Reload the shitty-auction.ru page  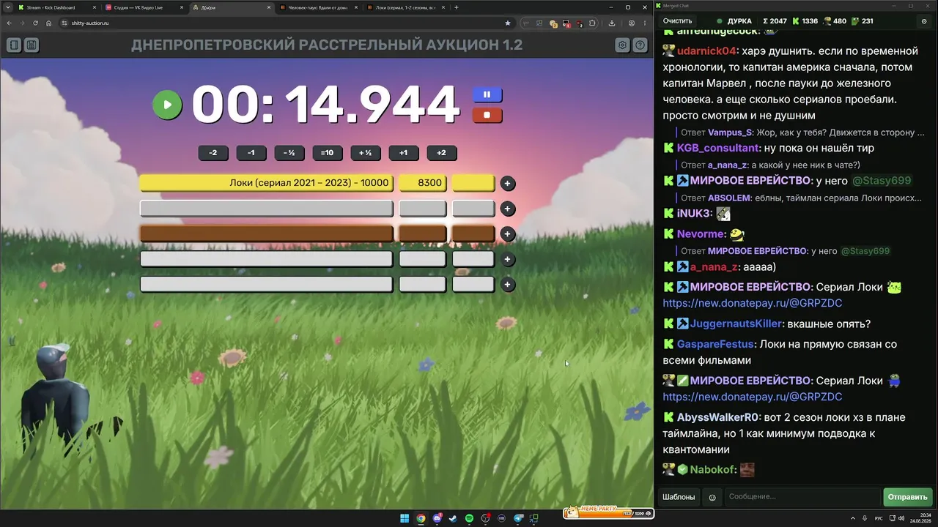point(34,23)
